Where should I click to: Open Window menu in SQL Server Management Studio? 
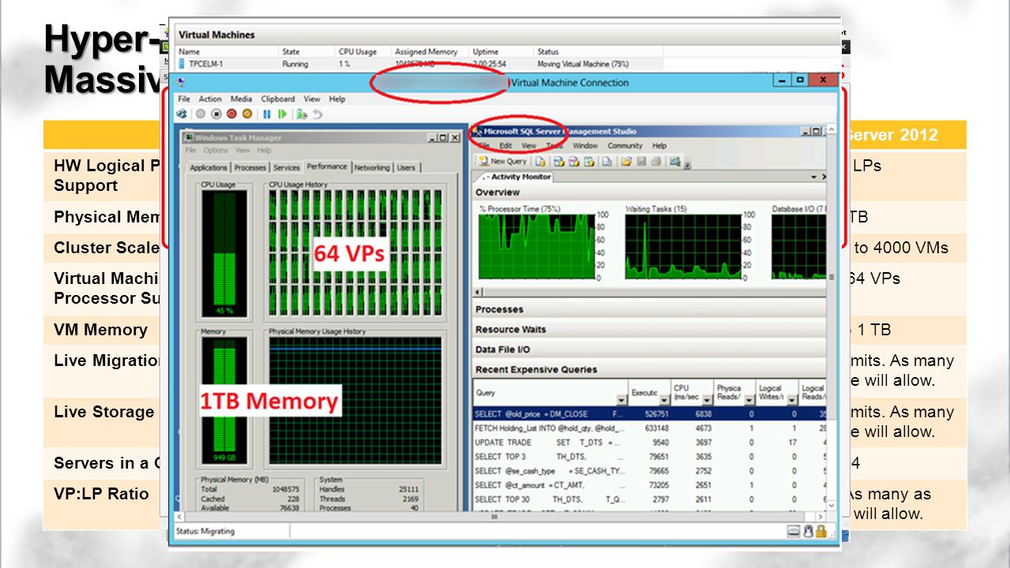pyautogui.click(x=585, y=146)
